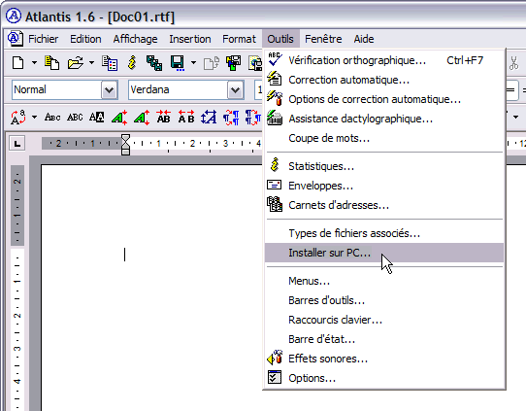
Task: Select Coupe de mots entry
Action: point(384,138)
